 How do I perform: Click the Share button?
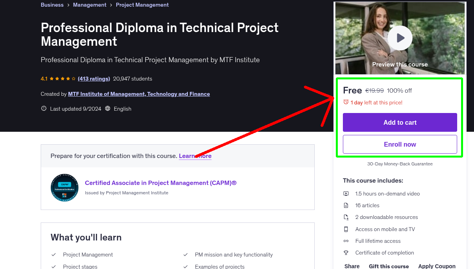pyautogui.click(x=352, y=266)
